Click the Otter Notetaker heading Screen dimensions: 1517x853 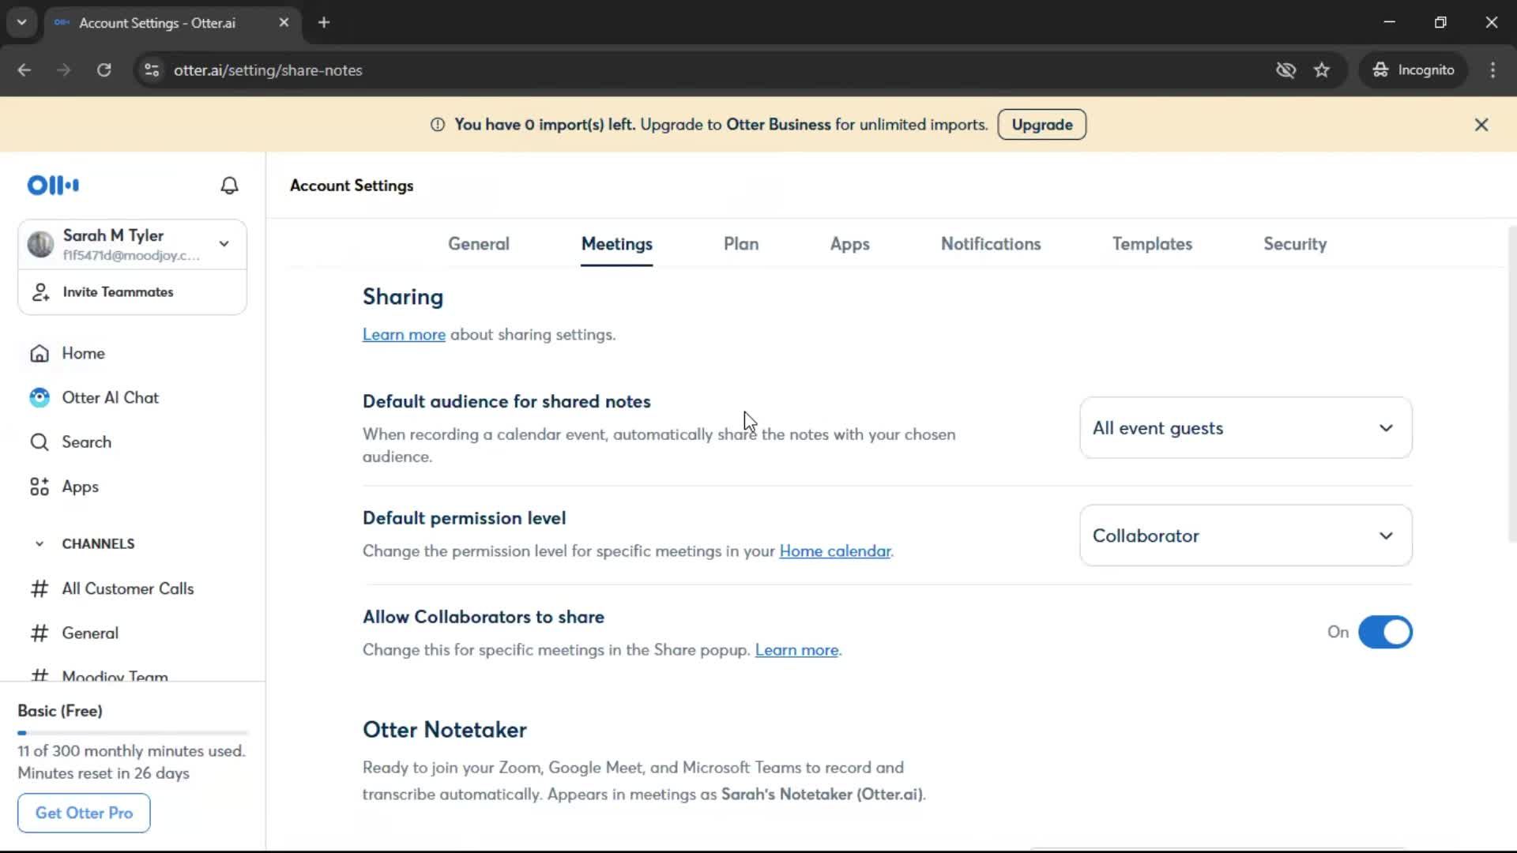tap(445, 730)
